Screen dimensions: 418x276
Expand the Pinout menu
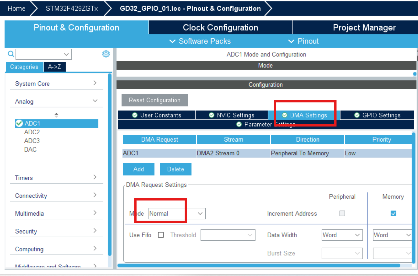pos(303,41)
